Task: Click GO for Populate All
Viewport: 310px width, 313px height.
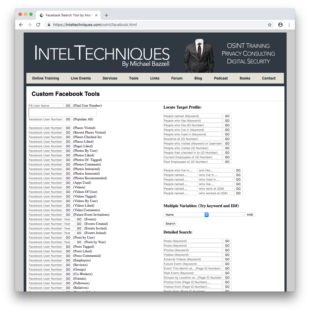Action: [68, 119]
